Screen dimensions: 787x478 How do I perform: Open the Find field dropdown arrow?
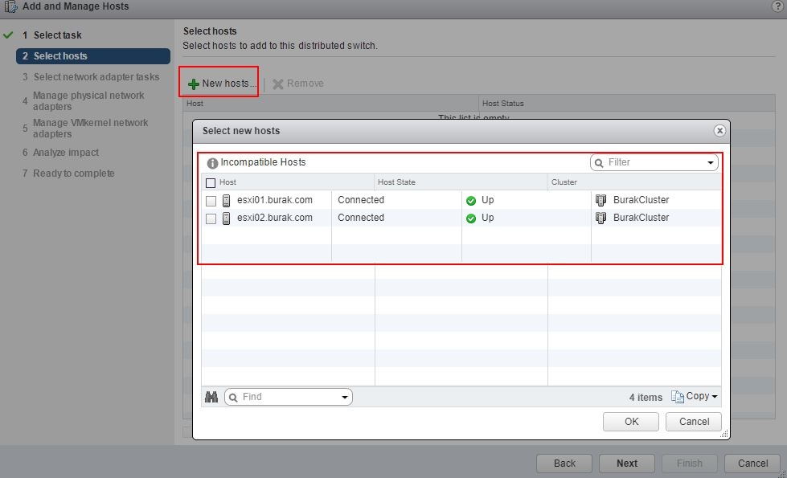(x=345, y=398)
